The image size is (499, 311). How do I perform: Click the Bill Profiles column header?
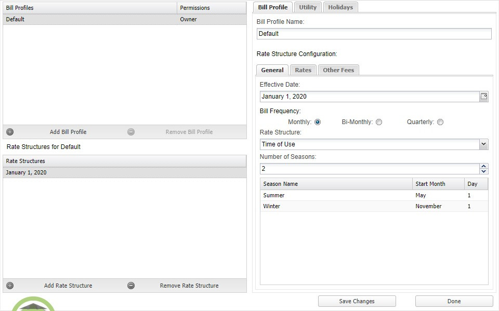pos(90,8)
